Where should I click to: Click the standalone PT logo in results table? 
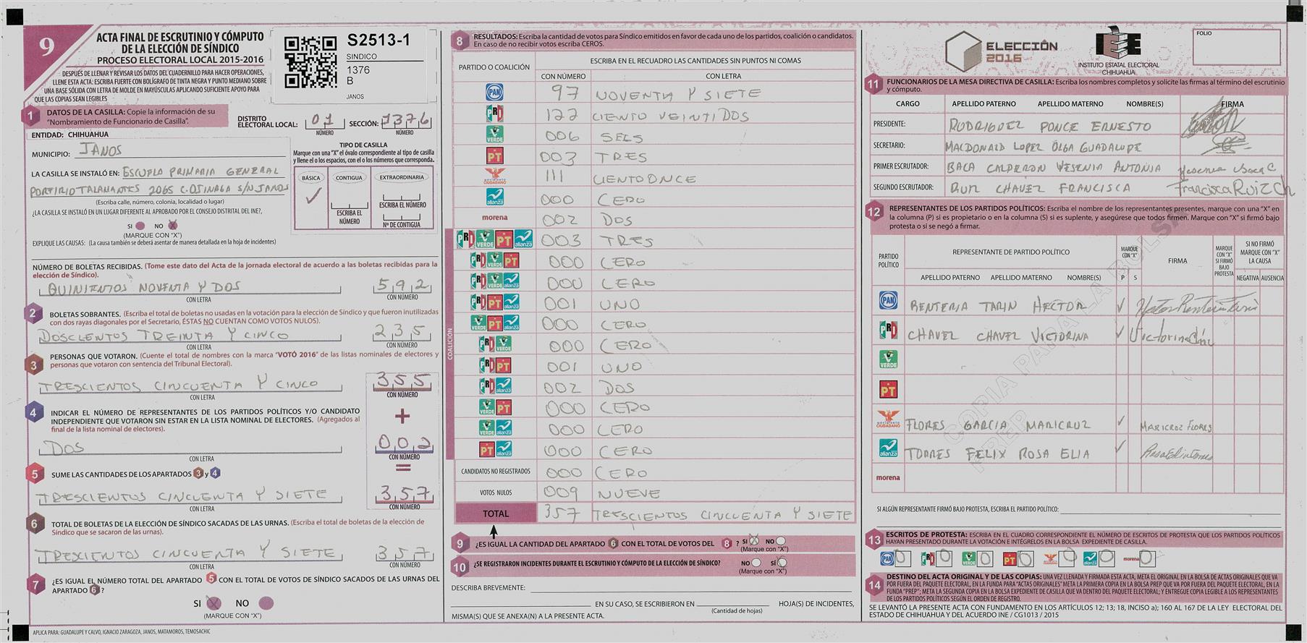click(494, 156)
